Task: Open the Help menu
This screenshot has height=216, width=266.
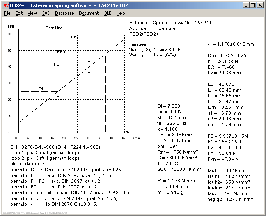Action: [120, 13]
